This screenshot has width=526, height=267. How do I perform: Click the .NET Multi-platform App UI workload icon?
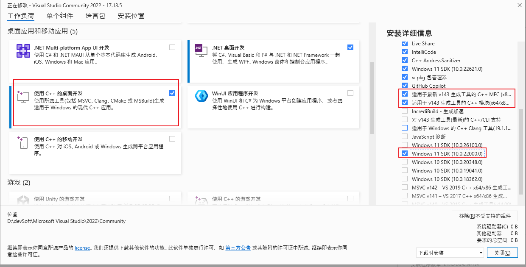click(x=23, y=51)
